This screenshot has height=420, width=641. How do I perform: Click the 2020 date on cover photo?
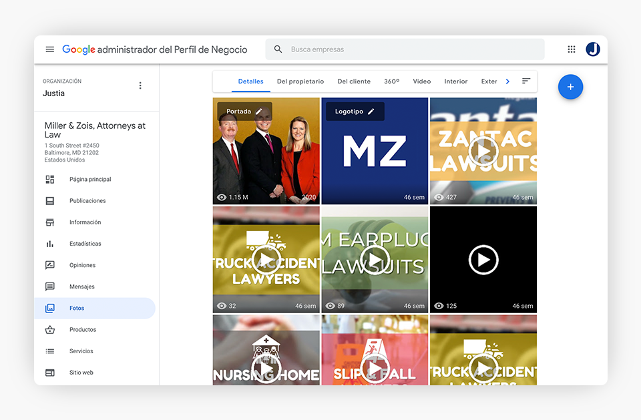click(x=308, y=197)
